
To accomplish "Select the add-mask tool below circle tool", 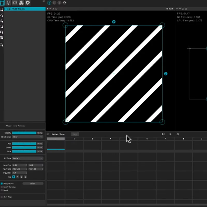I will [2, 32].
